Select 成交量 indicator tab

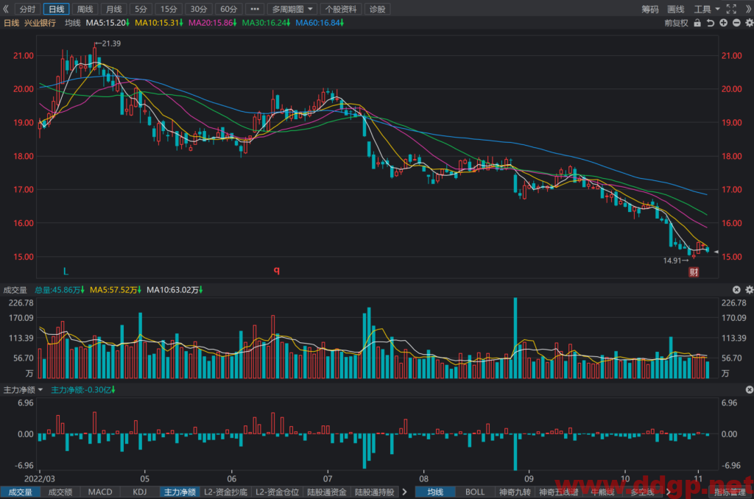click(x=20, y=492)
